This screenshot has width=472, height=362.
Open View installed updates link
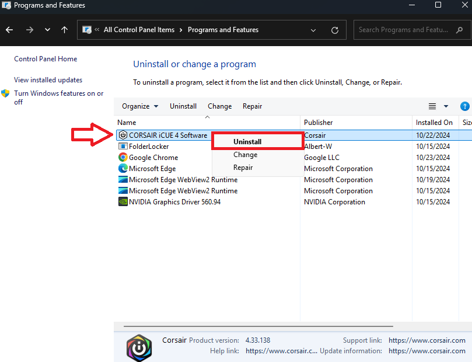pos(48,80)
